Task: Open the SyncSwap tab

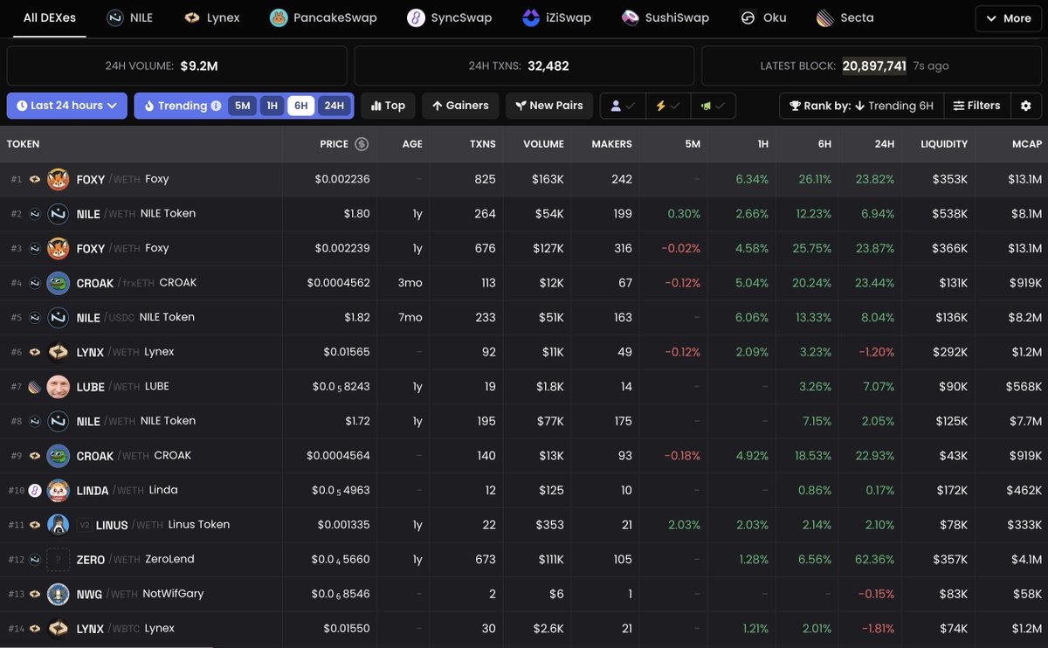Action: [450, 17]
